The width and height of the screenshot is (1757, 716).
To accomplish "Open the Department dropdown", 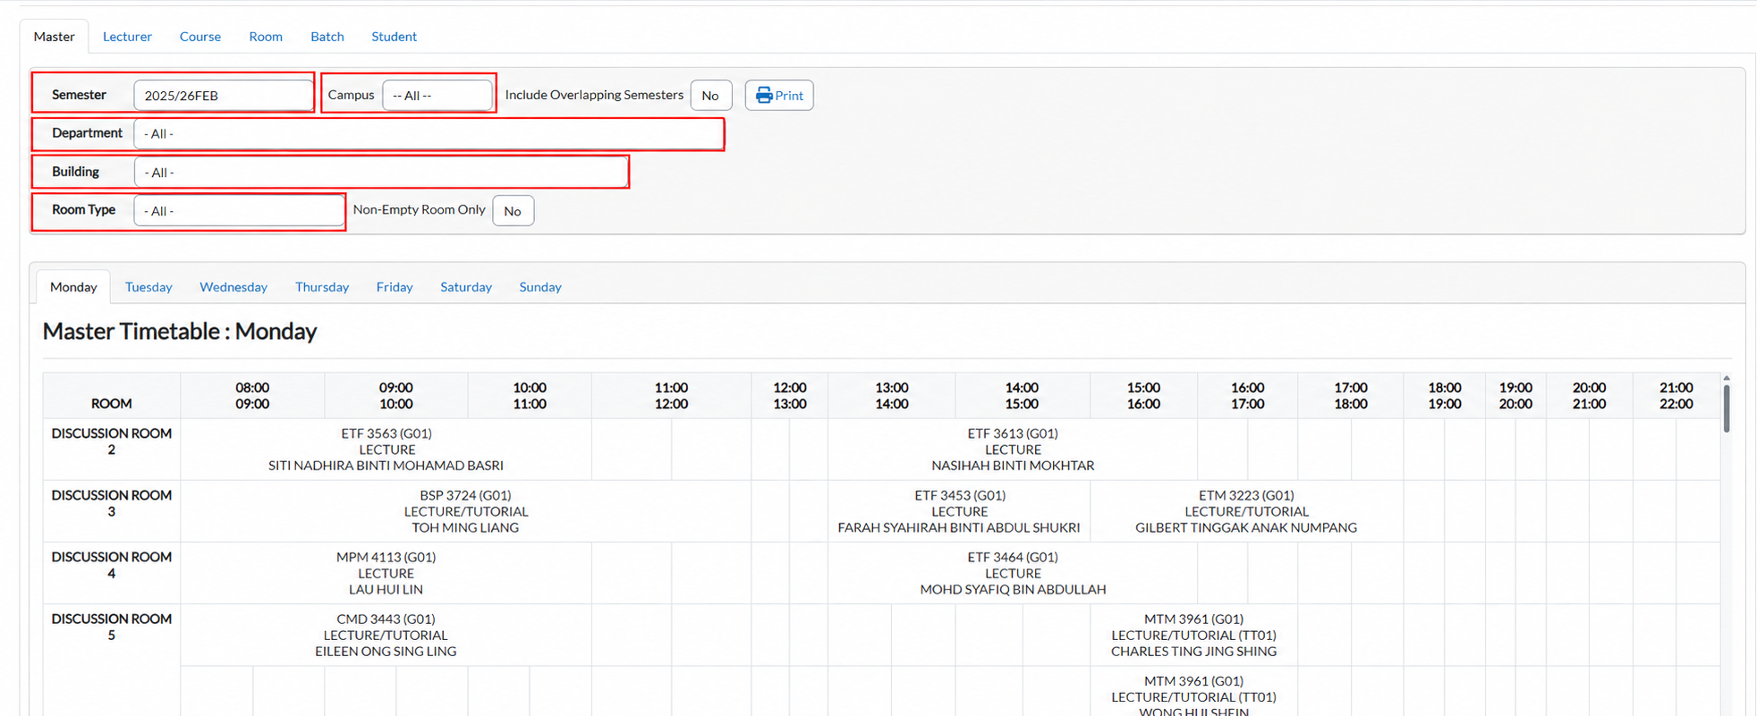I will (x=428, y=133).
